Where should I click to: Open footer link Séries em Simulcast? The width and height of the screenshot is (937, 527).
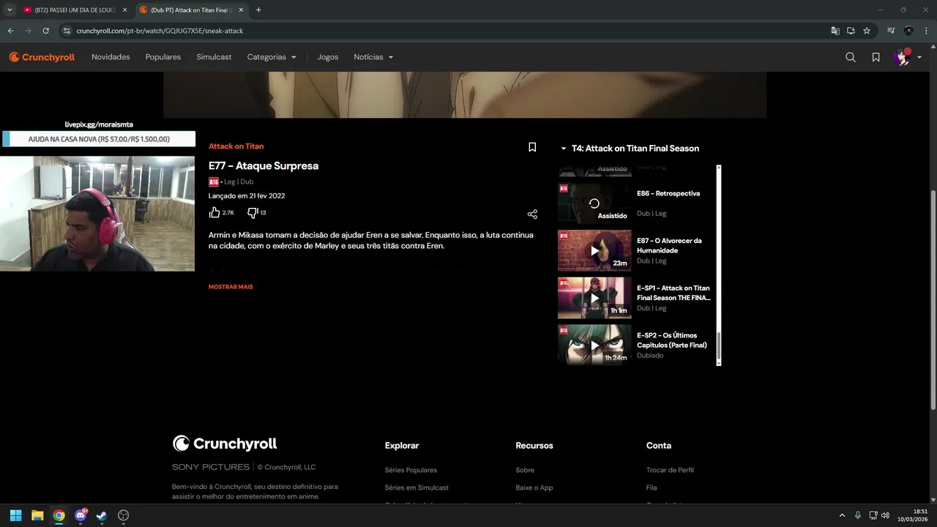point(417,487)
